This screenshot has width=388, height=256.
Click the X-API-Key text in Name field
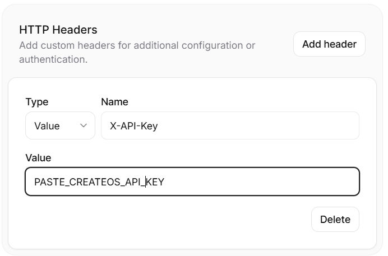tap(133, 126)
